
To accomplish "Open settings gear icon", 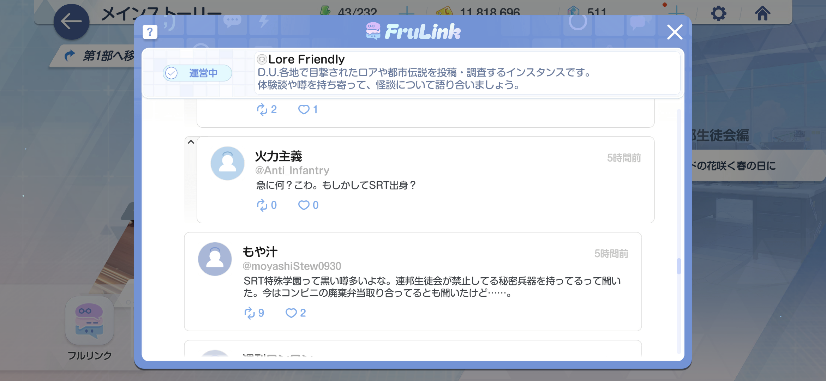I will [719, 13].
